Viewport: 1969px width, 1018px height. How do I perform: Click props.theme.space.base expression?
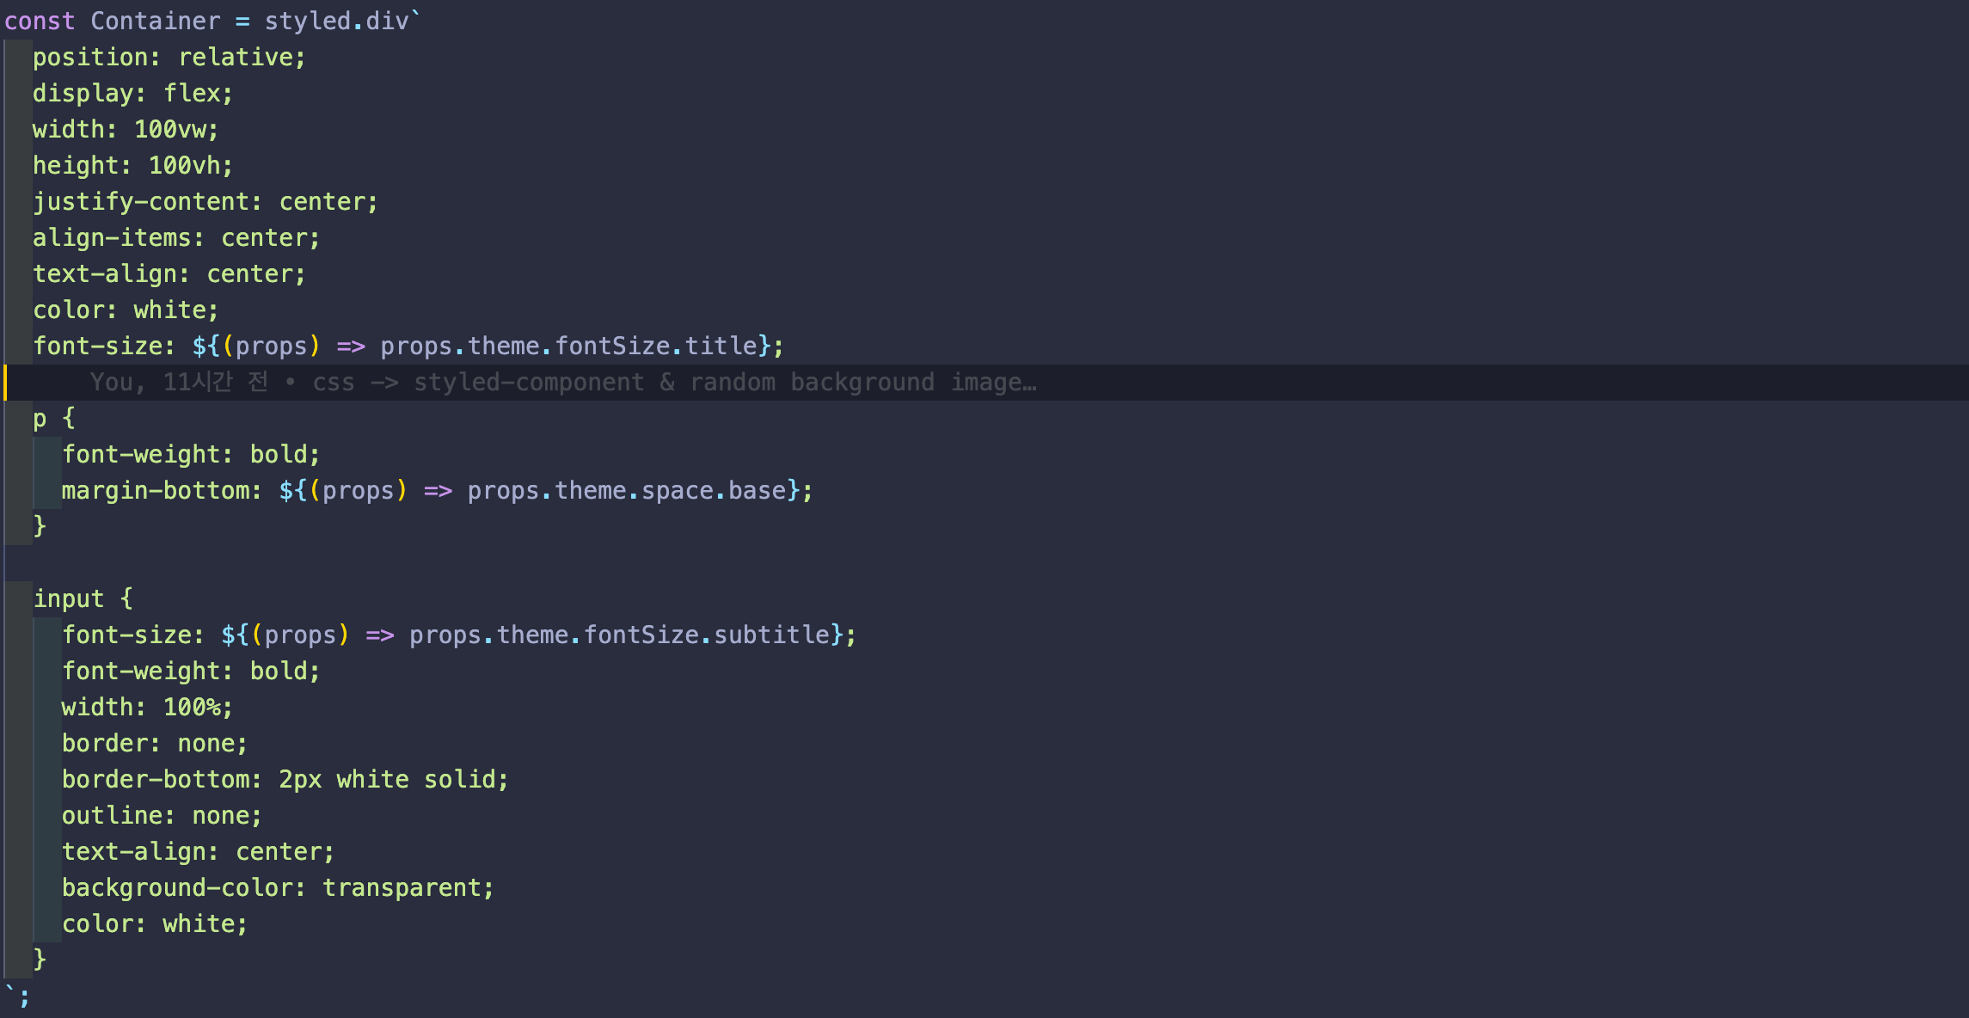tap(626, 491)
